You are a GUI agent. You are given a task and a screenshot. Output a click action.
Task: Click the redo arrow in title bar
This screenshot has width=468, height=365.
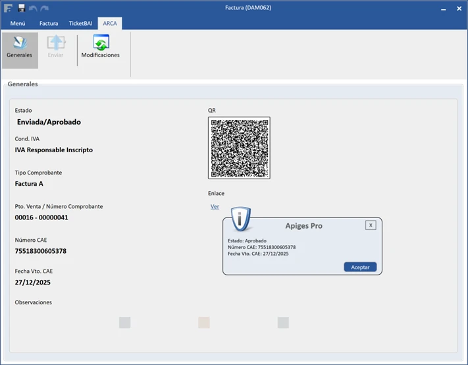[44, 7]
